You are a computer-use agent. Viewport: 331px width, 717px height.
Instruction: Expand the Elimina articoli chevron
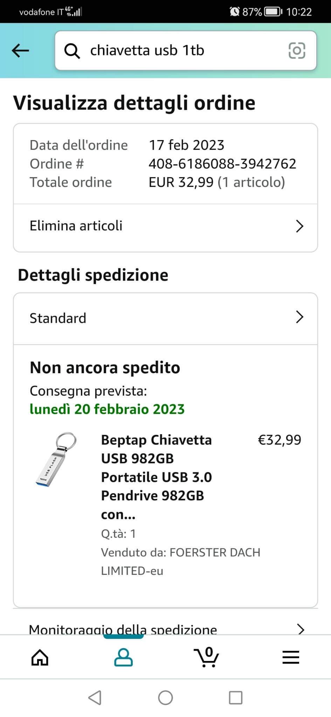coord(299,226)
